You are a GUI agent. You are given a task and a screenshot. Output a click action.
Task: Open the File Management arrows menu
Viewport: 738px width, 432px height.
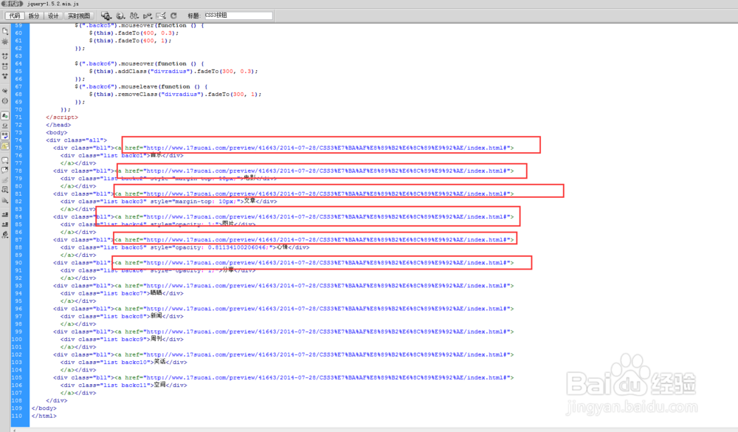tap(134, 16)
